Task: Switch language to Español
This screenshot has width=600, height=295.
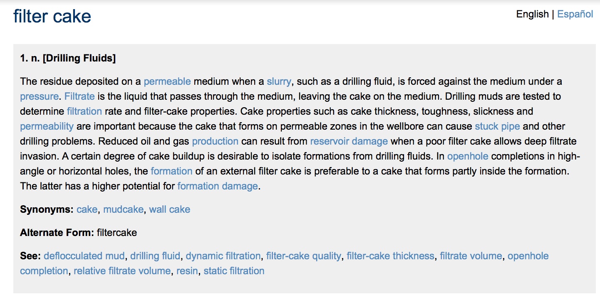Action: coord(575,14)
